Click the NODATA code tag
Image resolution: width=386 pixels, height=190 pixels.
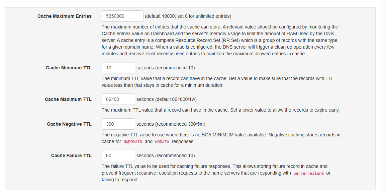[x=162, y=142]
